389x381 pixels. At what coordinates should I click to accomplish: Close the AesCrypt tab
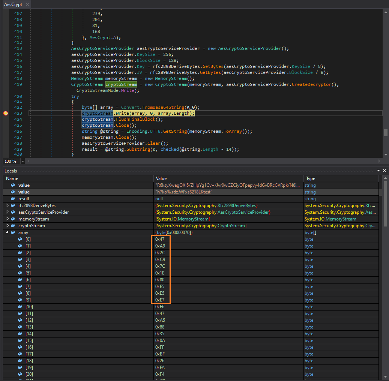coord(27,4)
